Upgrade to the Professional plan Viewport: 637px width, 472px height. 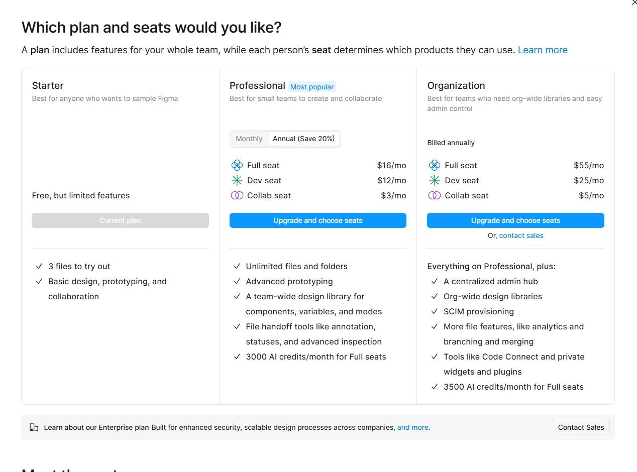(x=318, y=220)
